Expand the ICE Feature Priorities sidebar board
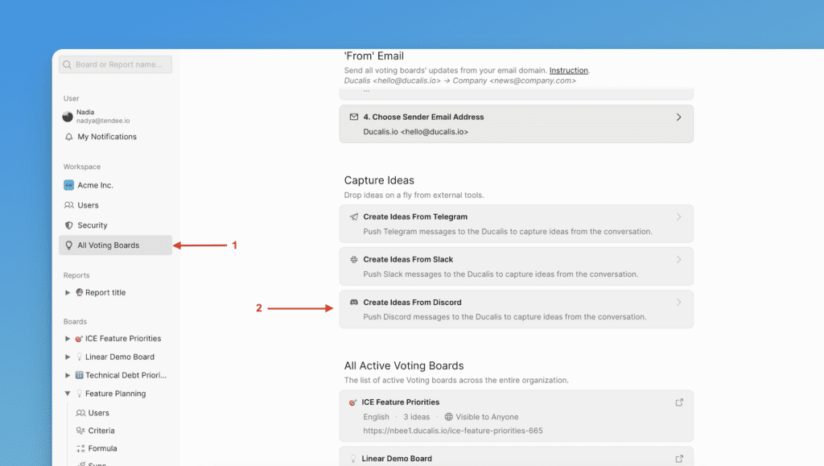This screenshot has width=824, height=466. click(x=68, y=339)
